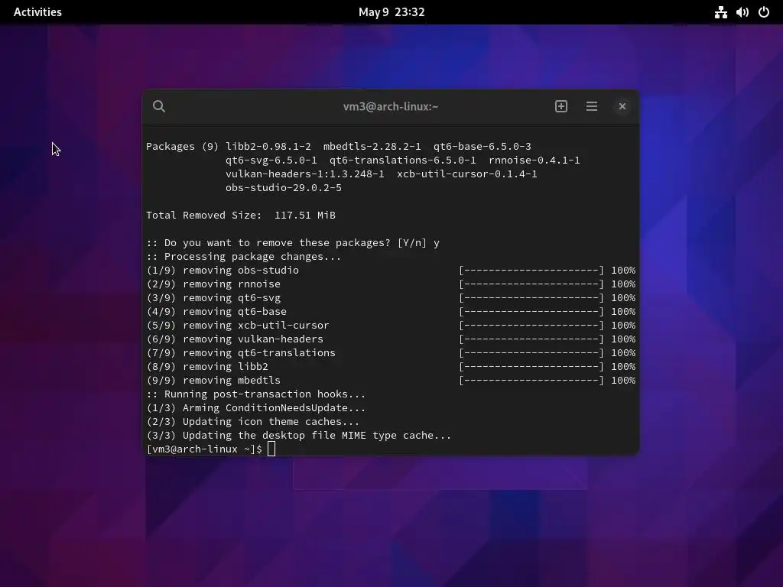Click the terminal cursor block at the prompt

(271, 449)
